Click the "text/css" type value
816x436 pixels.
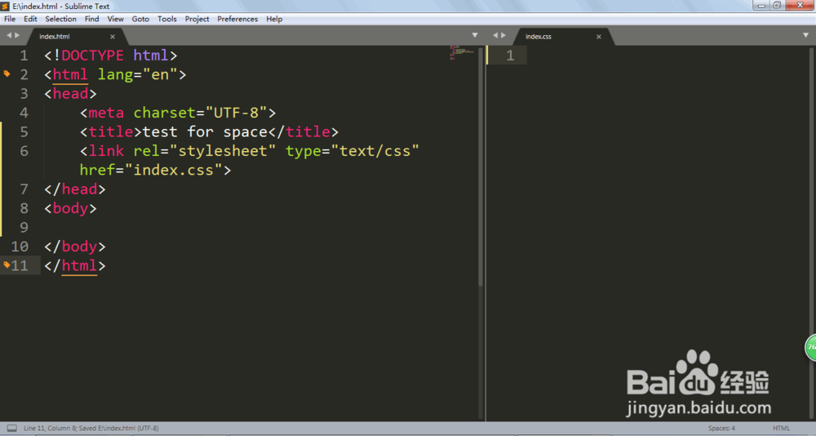(x=375, y=151)
